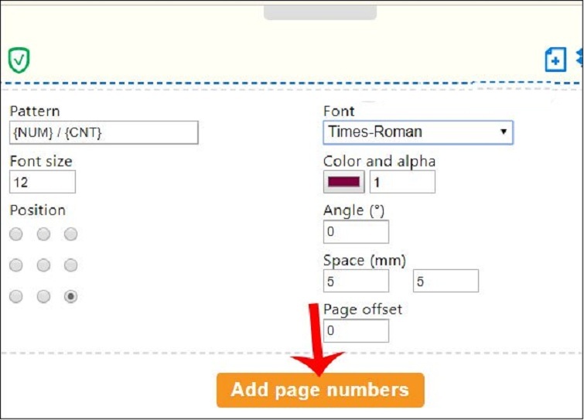Click the Page offset input field
The image size is (584, 420).
356,330
